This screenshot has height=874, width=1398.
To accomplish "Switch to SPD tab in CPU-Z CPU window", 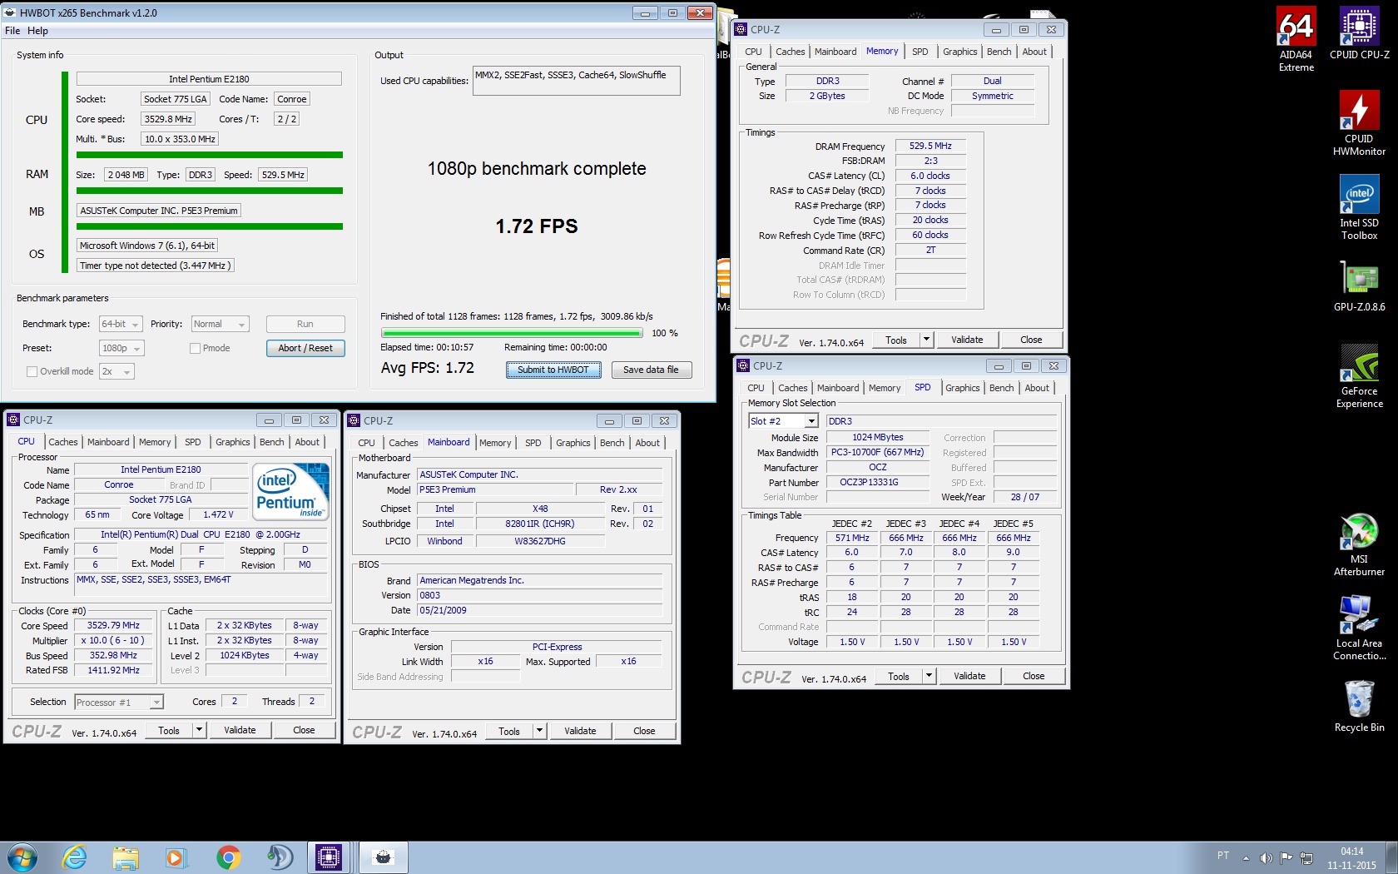I will [192, 442].
